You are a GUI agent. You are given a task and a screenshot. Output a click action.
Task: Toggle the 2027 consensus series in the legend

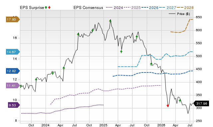[x=167, y=8]
